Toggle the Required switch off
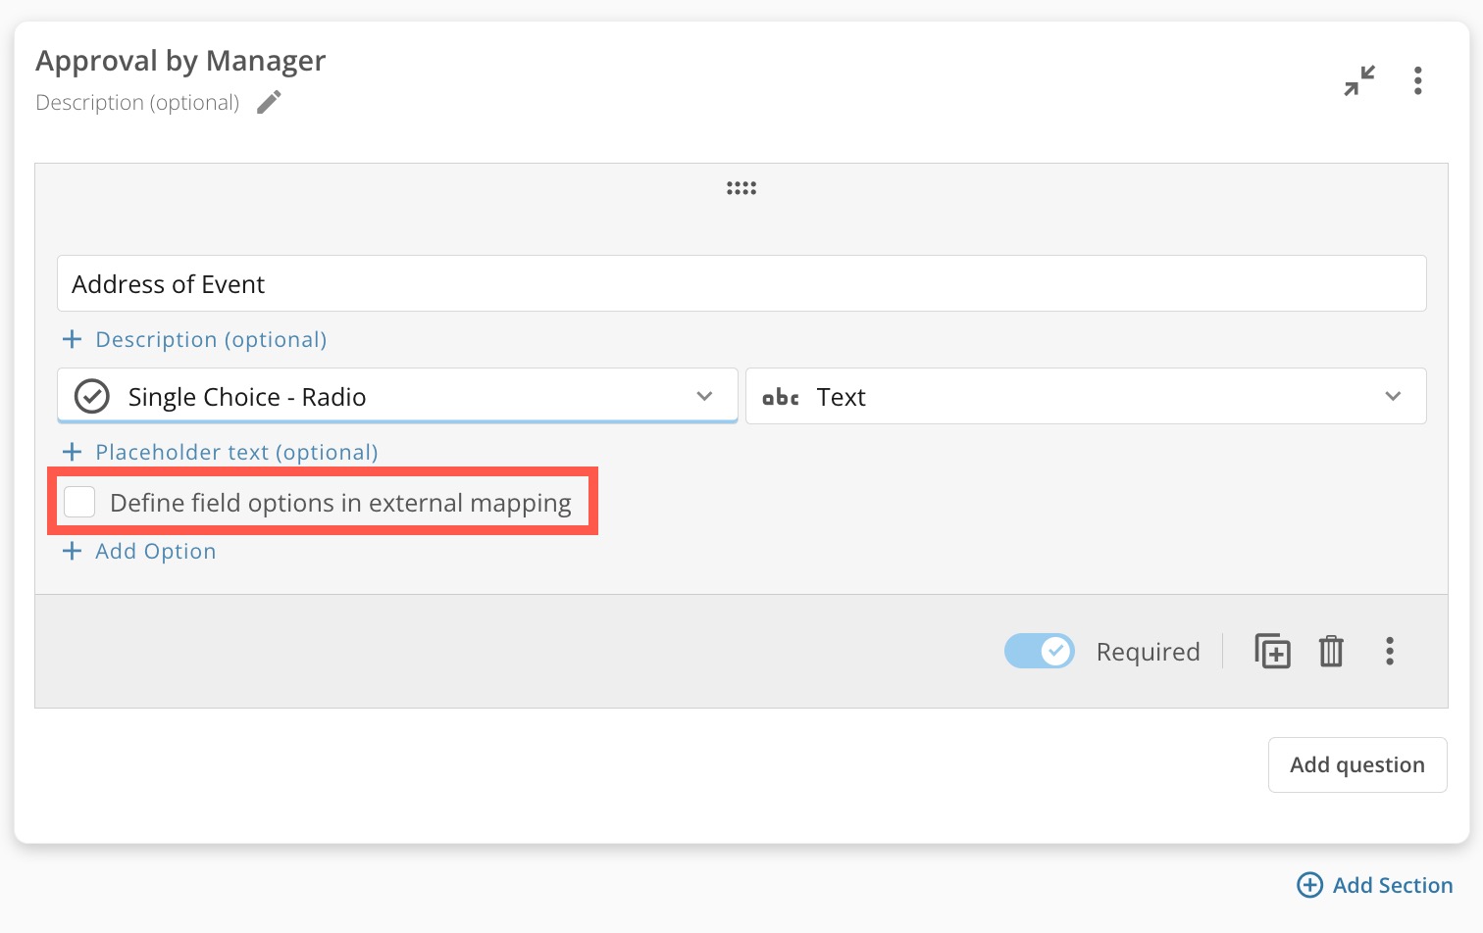Image resolution: width=1483 pixels, height=933 pixels. (1040, 651)
